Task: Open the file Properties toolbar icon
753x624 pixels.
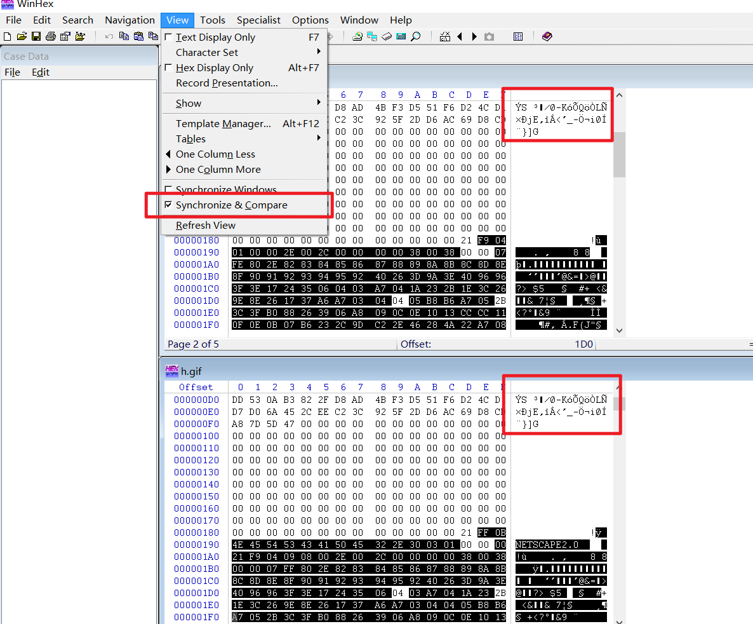Action: click(65, 36)
